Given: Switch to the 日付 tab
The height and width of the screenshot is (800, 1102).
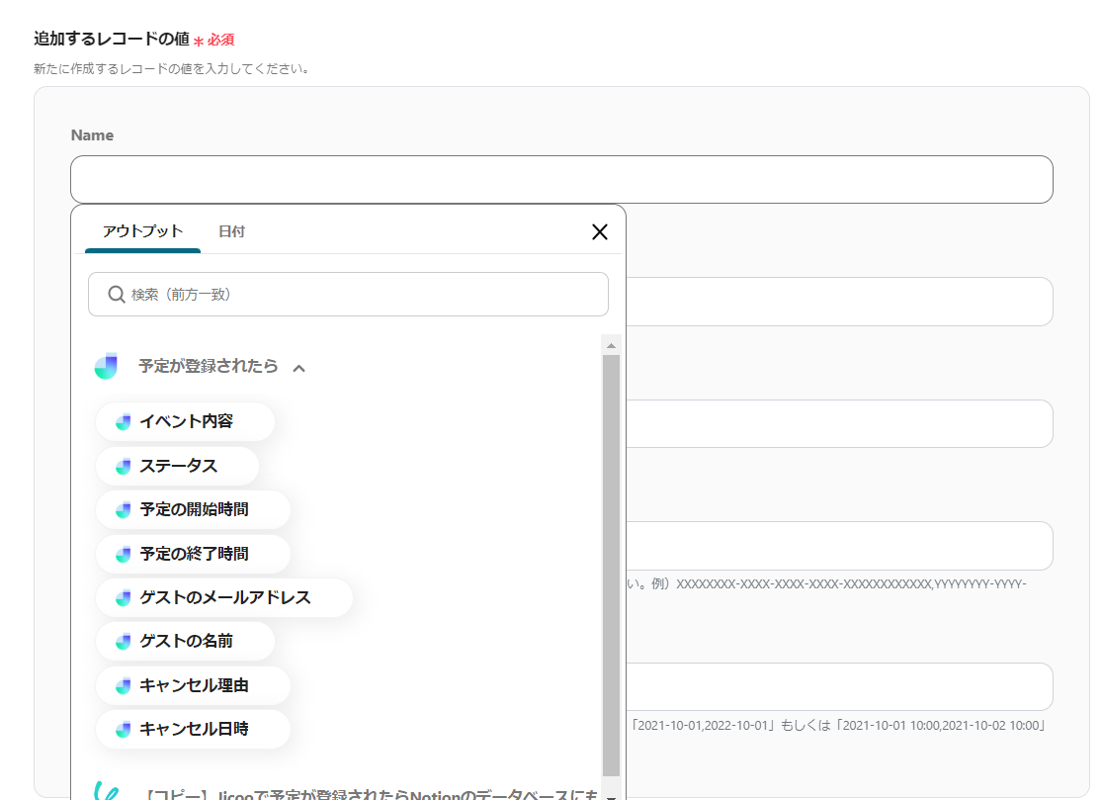Looking at the screenshot, I should click(x=231, y=231).
